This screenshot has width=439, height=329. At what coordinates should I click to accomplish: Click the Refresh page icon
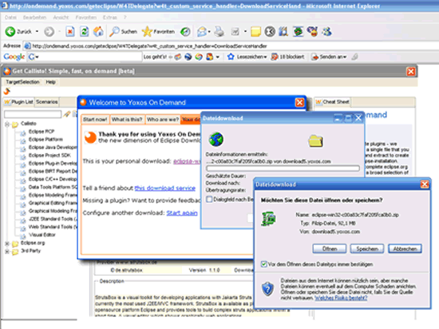coord(85,32)
